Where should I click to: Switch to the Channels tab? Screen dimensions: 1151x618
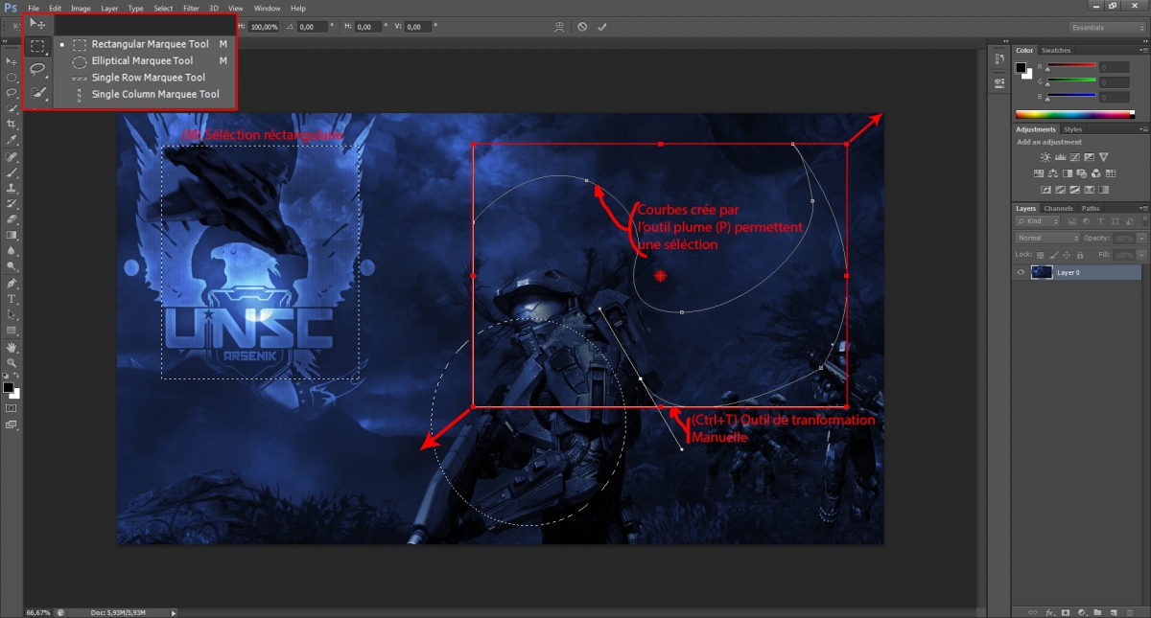(1058, 208)
